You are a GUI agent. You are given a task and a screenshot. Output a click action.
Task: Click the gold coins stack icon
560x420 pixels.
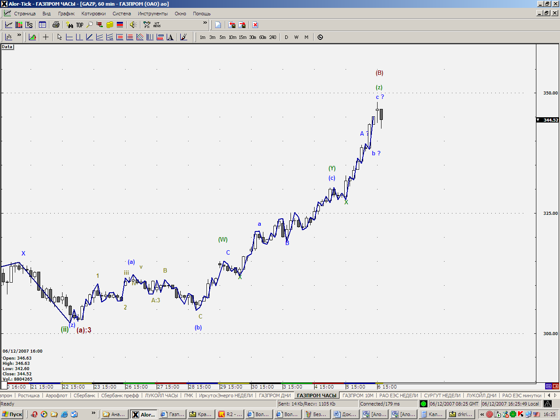coord(110,25)
